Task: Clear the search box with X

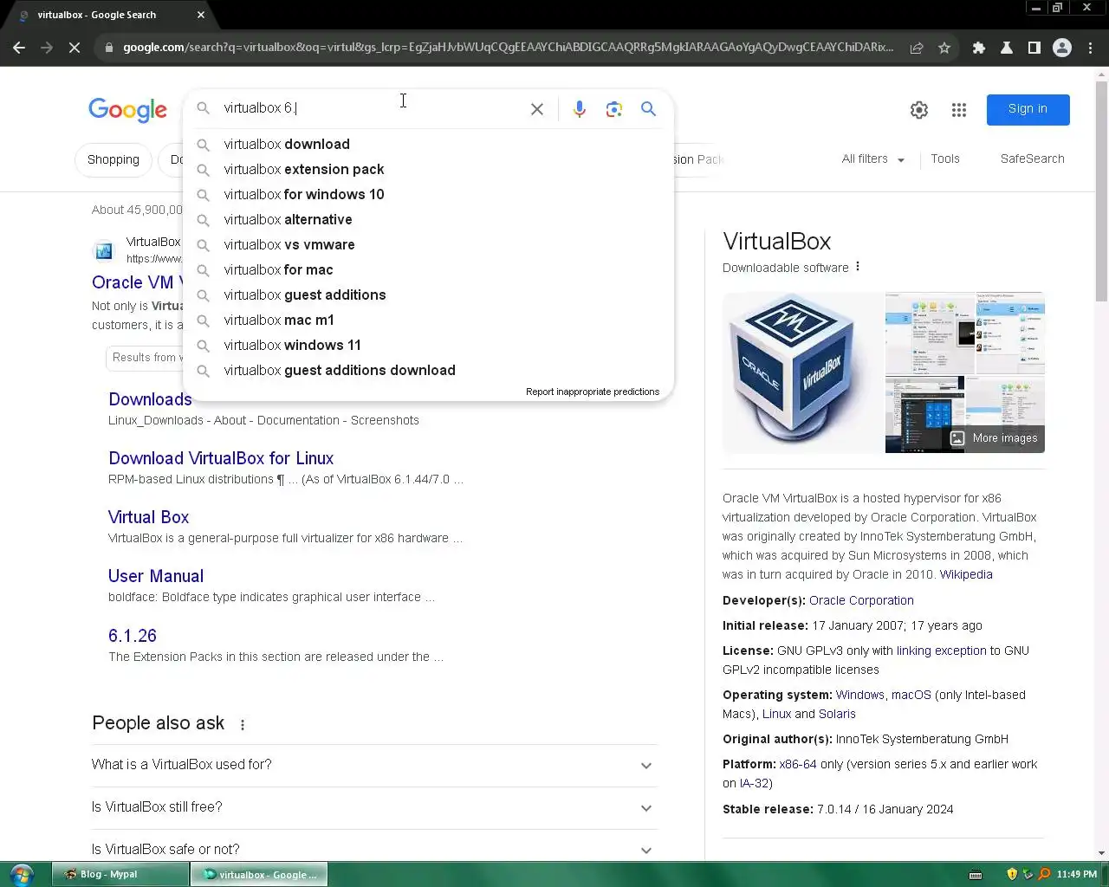Action: 537,109
